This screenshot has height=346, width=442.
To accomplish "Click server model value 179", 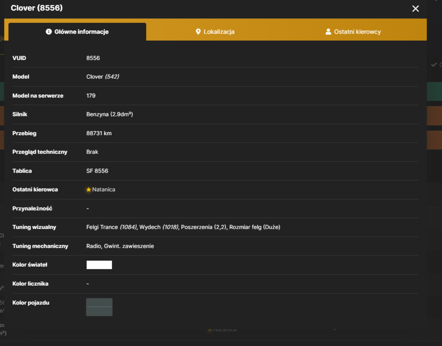I will pos(91,95).
